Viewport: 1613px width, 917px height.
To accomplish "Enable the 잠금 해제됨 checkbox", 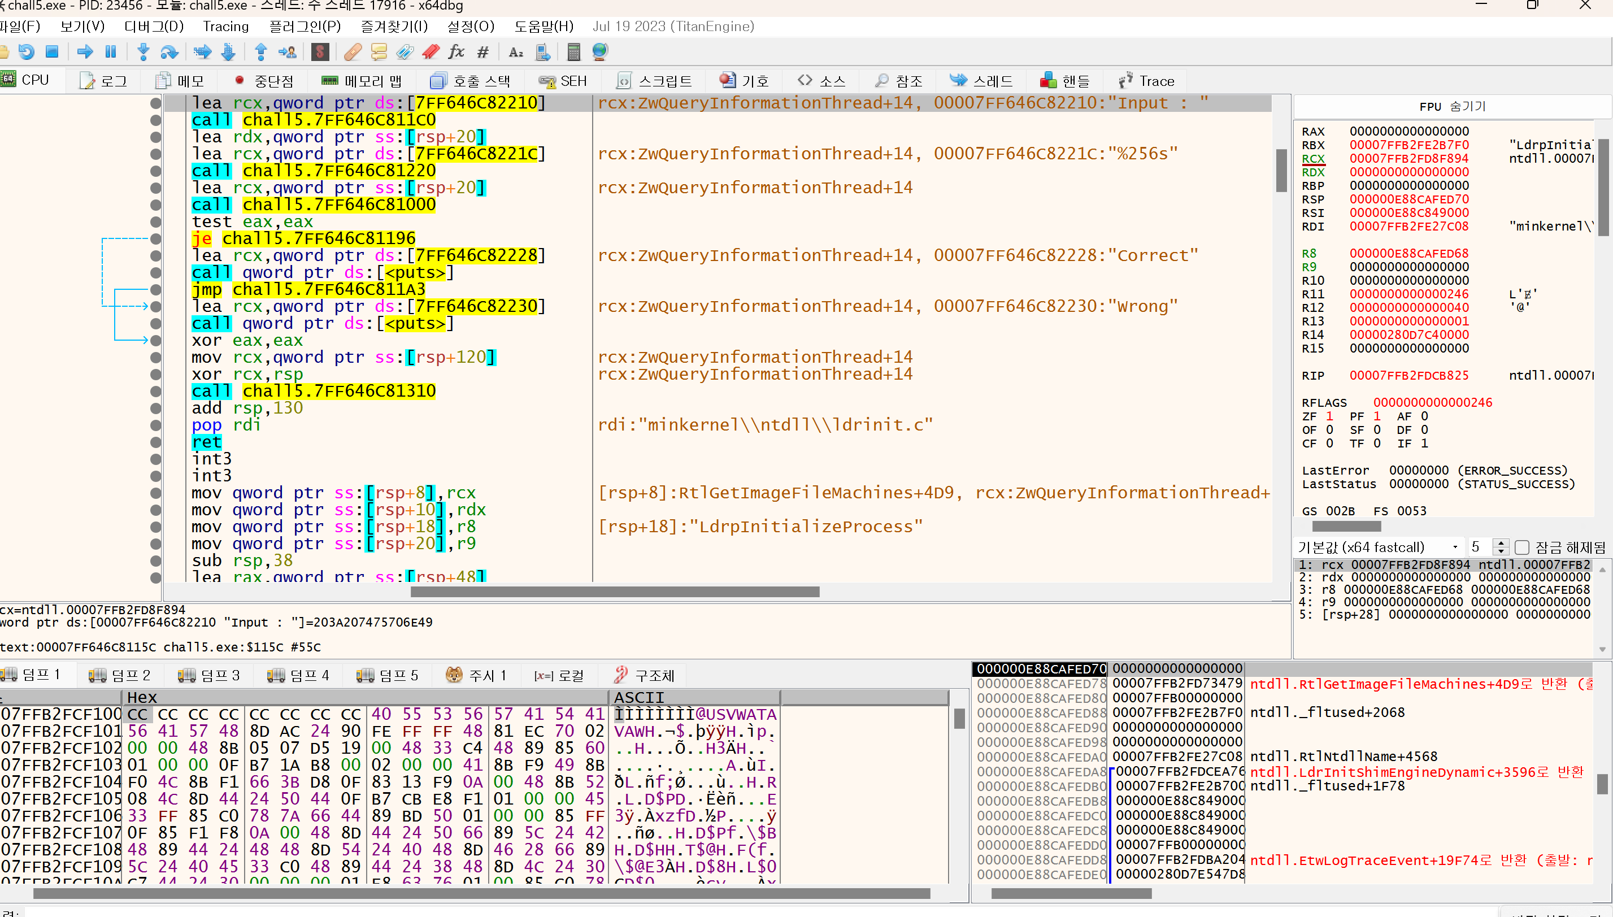I will [1521, 547].
